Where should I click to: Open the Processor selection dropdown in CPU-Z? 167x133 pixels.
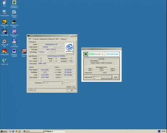point(53,83)
